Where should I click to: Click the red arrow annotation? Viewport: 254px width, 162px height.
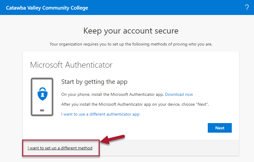coord(113,139)
